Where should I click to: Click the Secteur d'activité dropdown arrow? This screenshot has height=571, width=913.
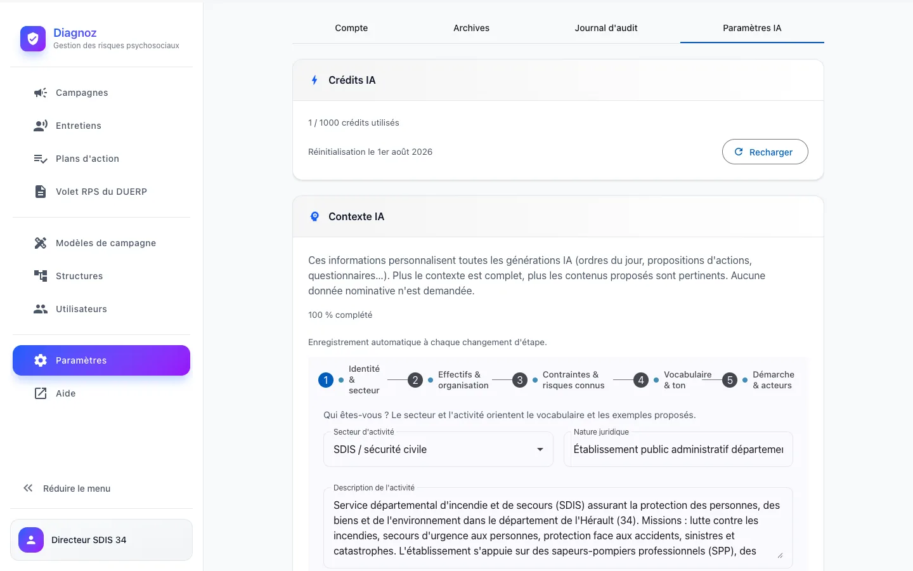(540, 449)
